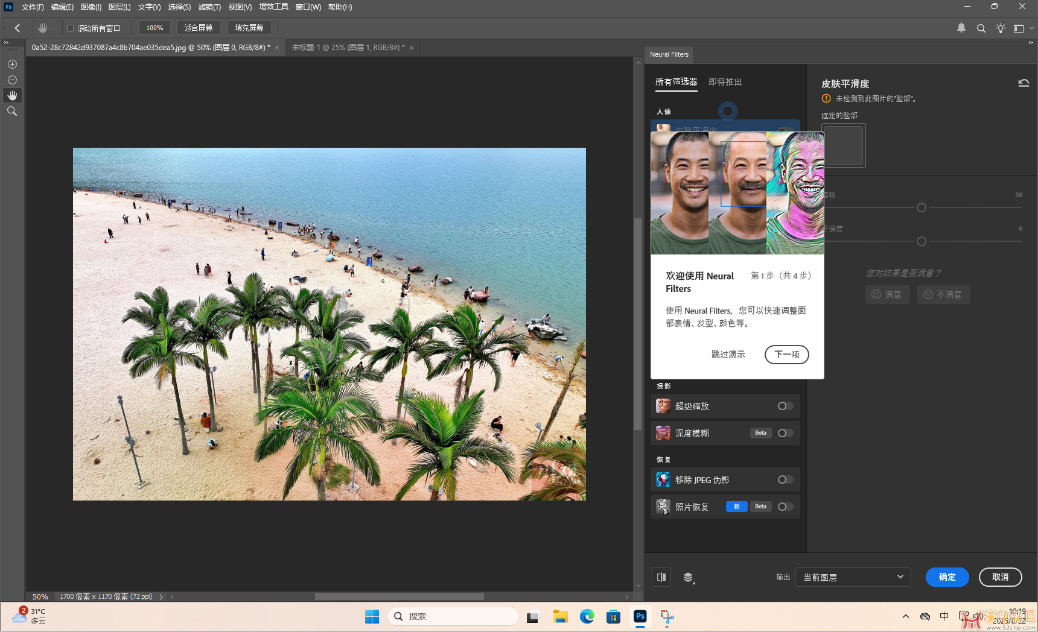1038x632 pixels.
Task: Click the horizontal canvas scrollbar
Action: click(400, 596)
